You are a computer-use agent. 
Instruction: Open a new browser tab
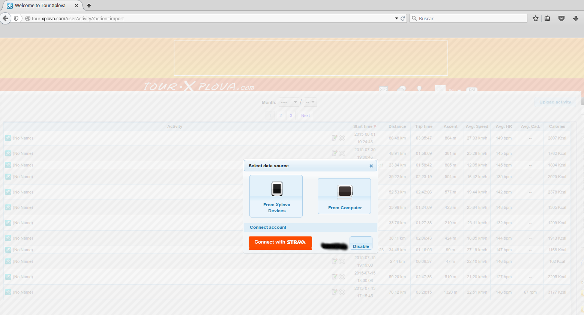click(89, 6)
